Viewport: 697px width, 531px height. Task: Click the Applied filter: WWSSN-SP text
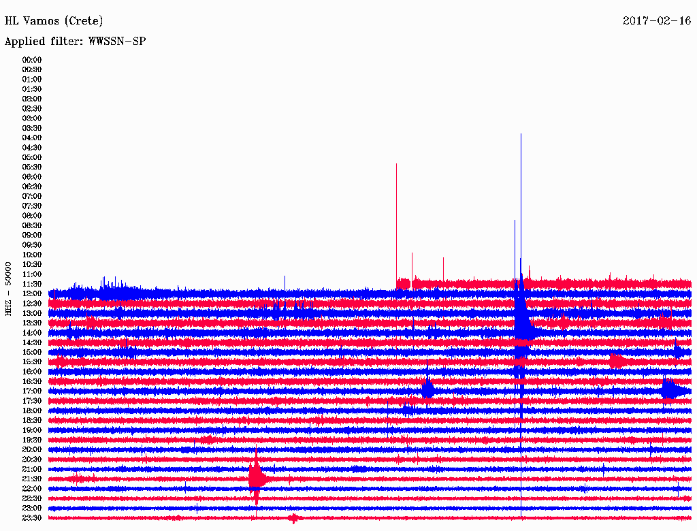tap(75, 42)
